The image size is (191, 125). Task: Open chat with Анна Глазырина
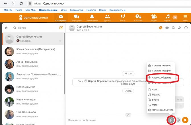(33, 64)
